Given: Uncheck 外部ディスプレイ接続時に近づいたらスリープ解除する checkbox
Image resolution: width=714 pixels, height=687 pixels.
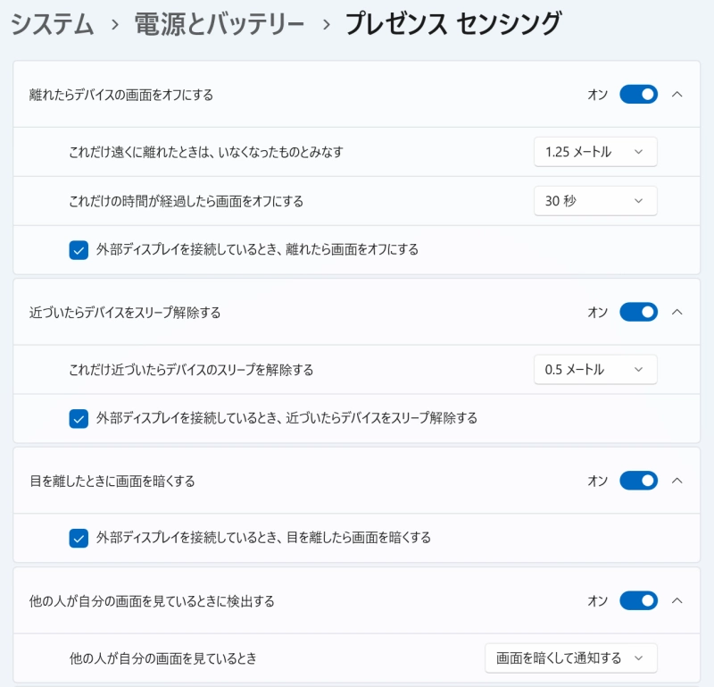Looking at the screenshot, I should coord(79,419).
